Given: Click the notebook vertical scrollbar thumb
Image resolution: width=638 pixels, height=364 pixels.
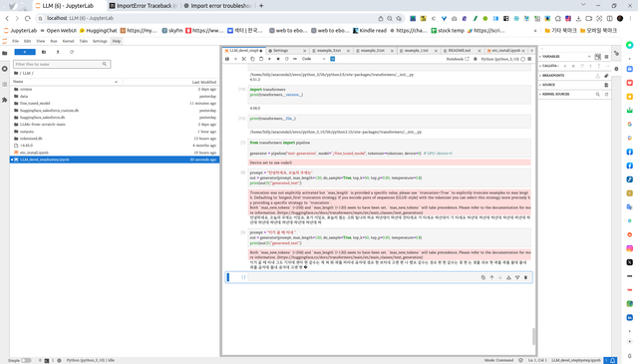Looking at the screenshot, I should 534,336.
